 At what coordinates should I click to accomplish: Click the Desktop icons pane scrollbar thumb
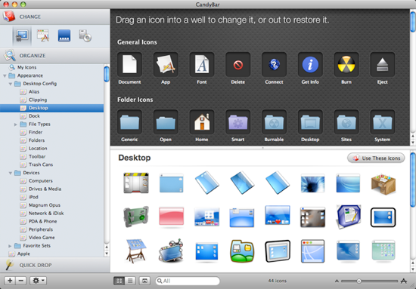point(412,180)
